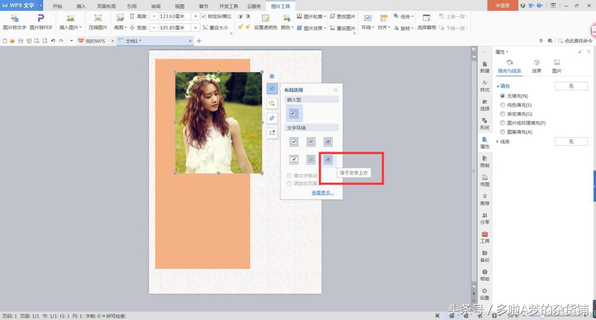The image size is (596, 320).
Task: Click the 工具 sidebar icon
Action: [485, 237]
